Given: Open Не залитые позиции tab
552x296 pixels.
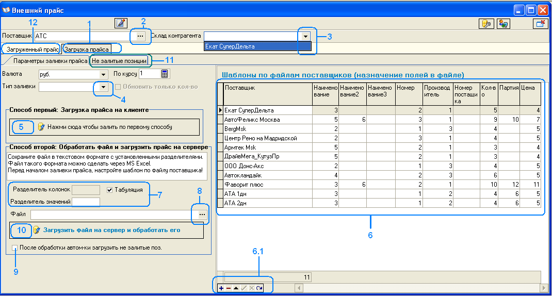Looking at the screenshot, I should pyautogui.click(x=119, y=61).
